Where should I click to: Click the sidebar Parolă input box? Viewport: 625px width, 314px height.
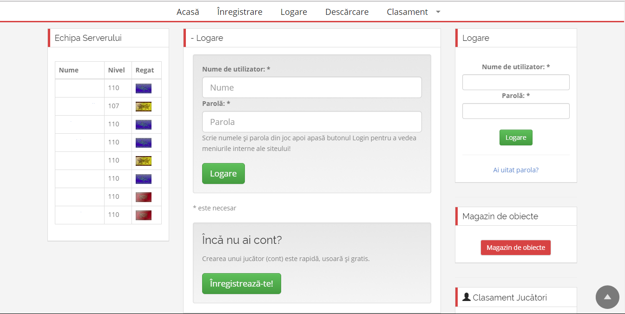point(516,111)
